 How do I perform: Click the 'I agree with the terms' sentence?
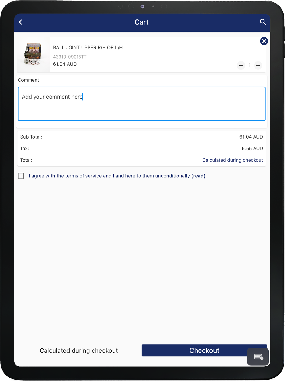click(109, 176)
